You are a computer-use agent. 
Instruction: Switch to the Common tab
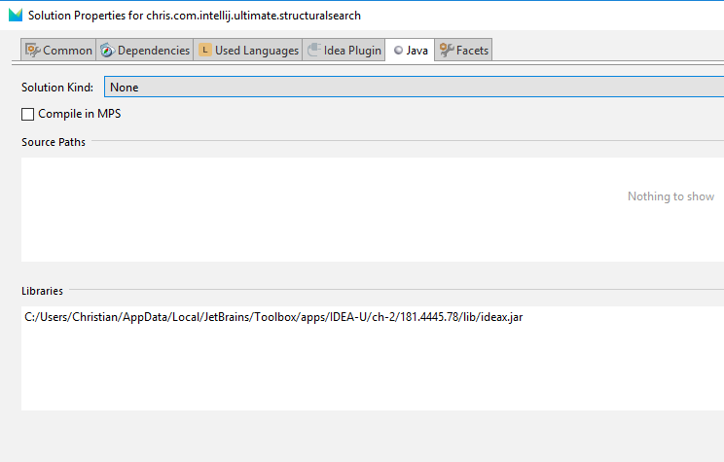click(x=67, y=51)
